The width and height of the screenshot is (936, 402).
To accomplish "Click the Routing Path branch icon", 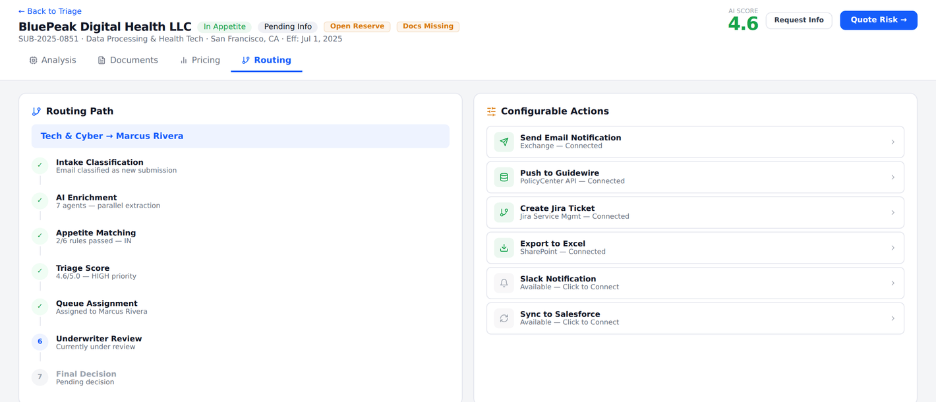I will click(36, 111).
